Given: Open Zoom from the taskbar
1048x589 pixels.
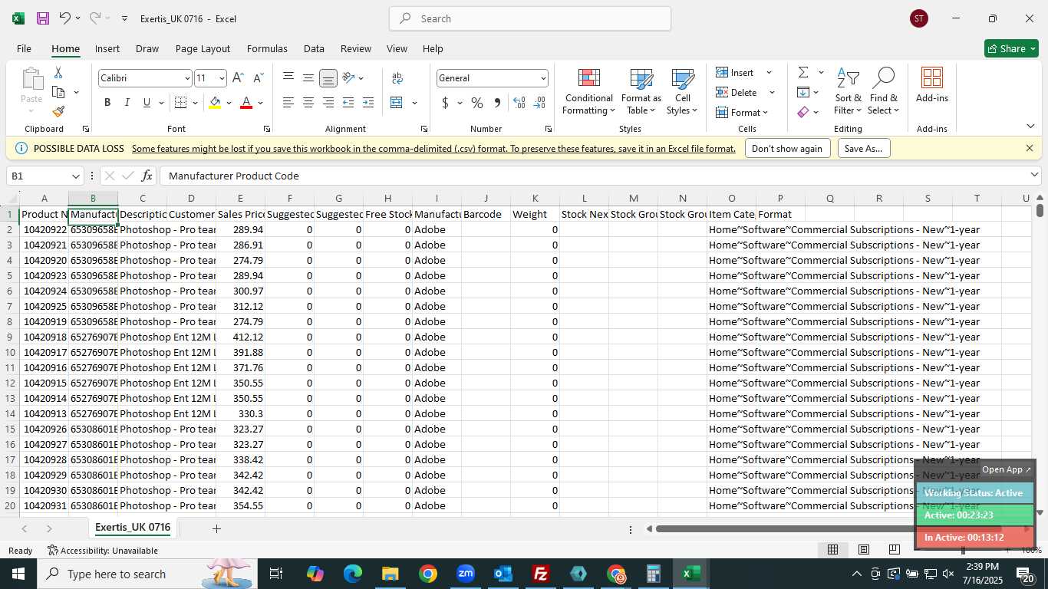Looking at the screenshot, I should pos(466,574).
